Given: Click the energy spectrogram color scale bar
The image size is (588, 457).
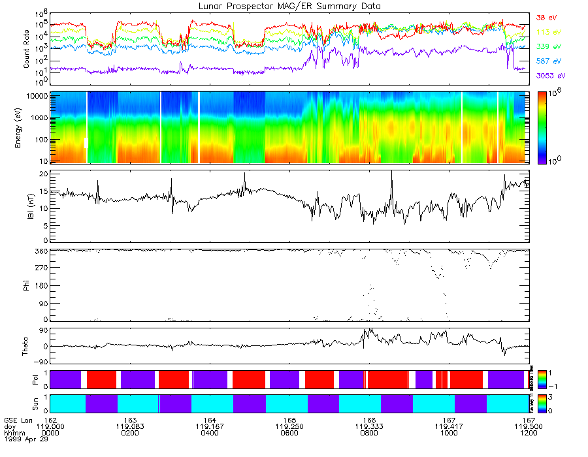Looking at the screenshot, I should (x=542, y=128).
